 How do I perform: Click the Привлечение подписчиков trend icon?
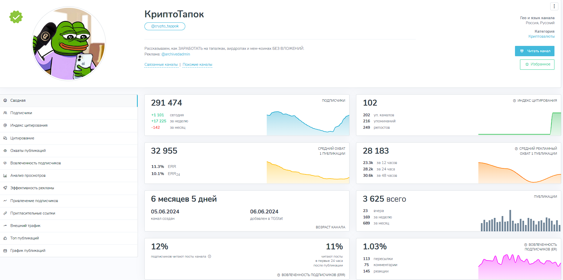(x=5, y=201)
